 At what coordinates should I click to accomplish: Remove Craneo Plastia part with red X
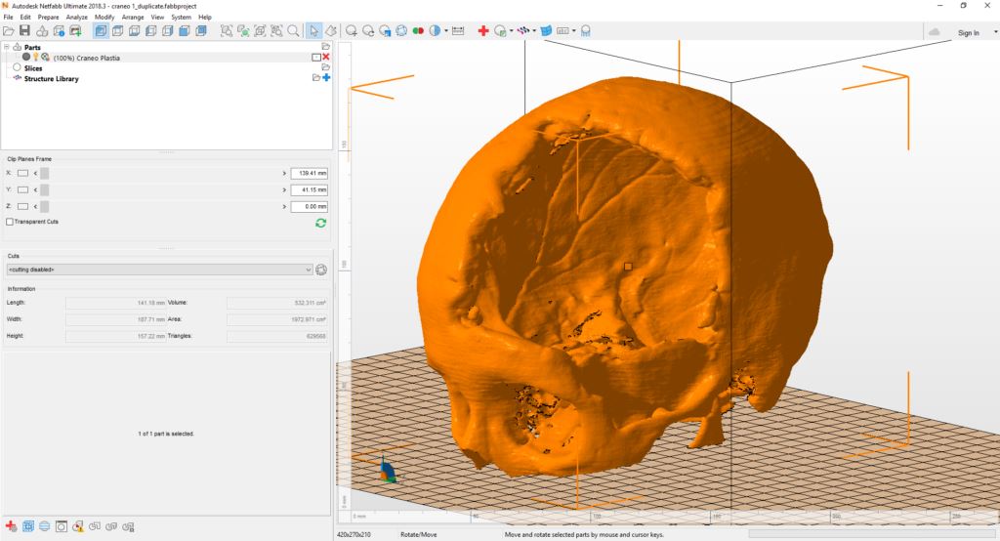[326, 58]
